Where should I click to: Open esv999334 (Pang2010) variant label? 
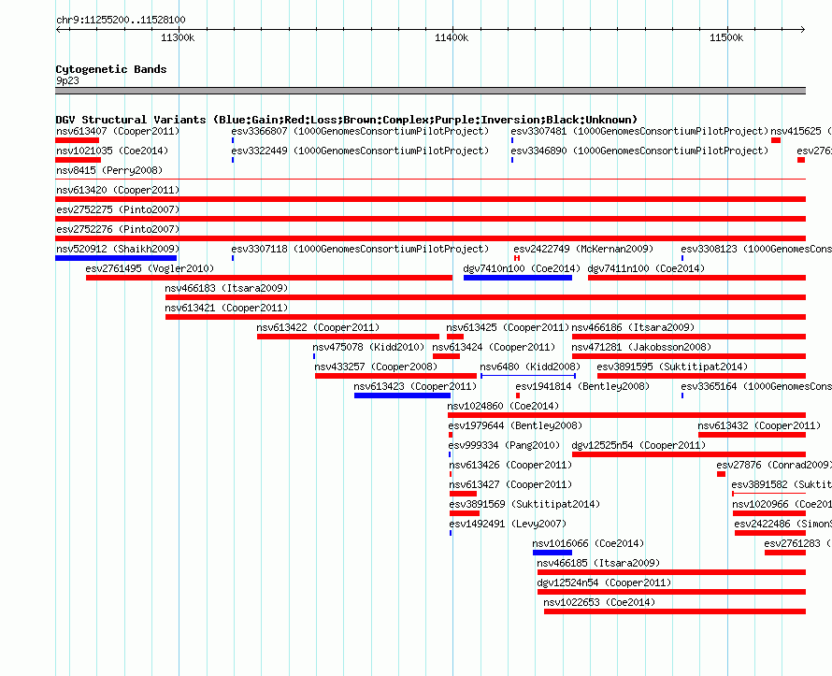tap(504, 445)
